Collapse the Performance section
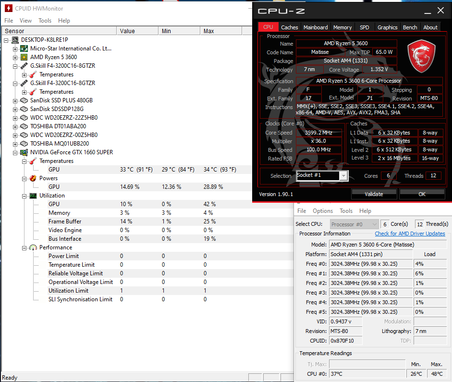452x382 pixels. [x=24, y=248]
